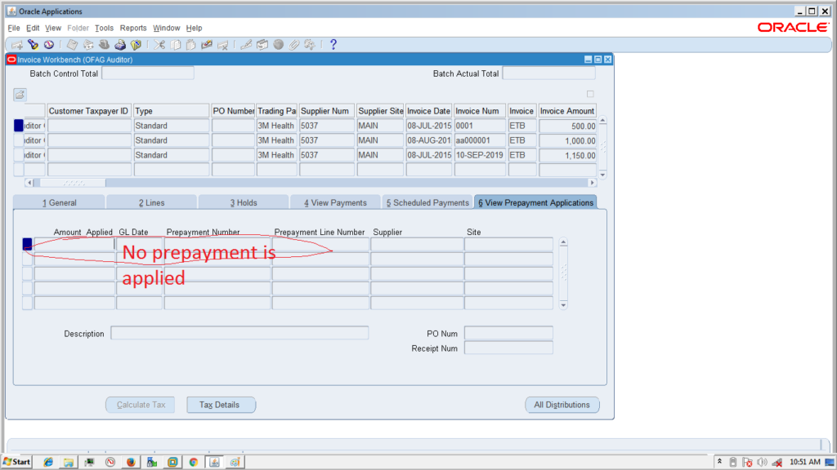The width and height of the screenshot is (837, 470).
Task: Click the Delete Record toolbar icon
Action: (222, 45)
